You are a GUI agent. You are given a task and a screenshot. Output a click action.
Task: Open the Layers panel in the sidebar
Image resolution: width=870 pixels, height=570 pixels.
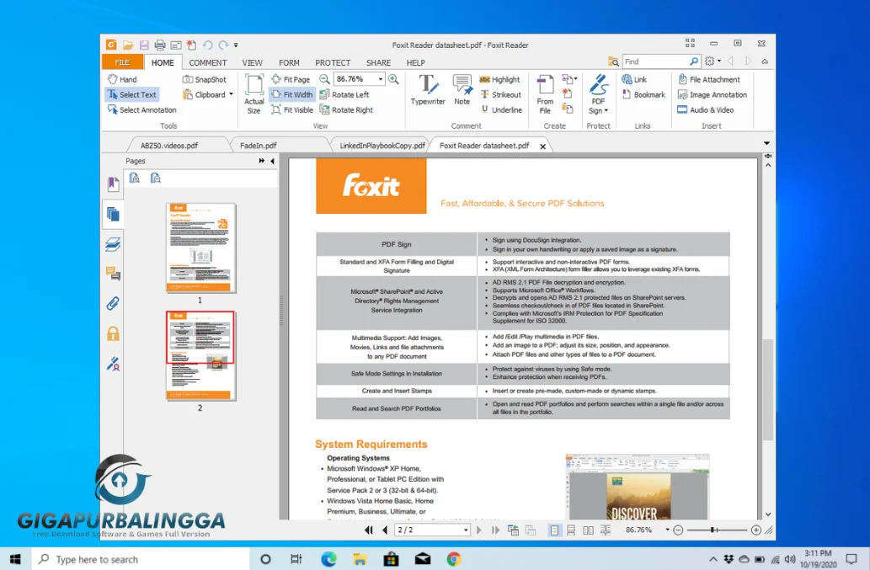pyautogui.click(x=112, y=244)
